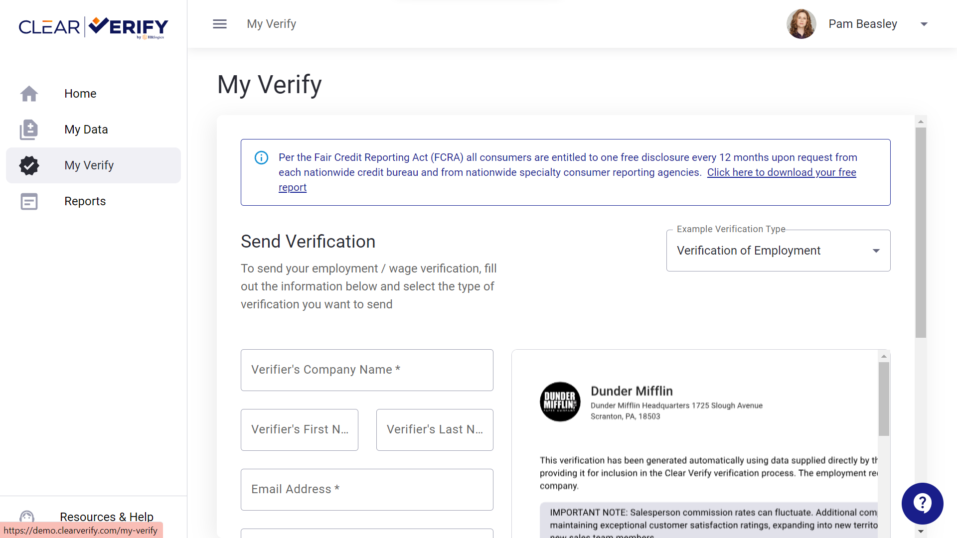Click the preview panel scrollbar thumb
Image resolution: width=957 pixels, height=538 pixels.
(x=884, y=399)
